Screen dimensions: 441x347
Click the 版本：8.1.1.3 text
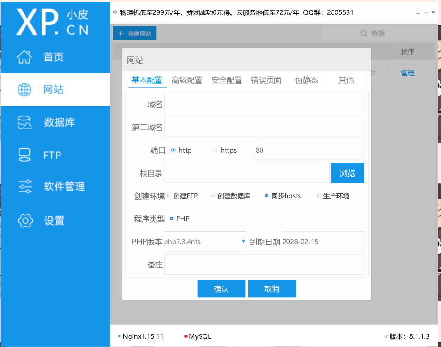pyautogui.click(x=409, y=336)
